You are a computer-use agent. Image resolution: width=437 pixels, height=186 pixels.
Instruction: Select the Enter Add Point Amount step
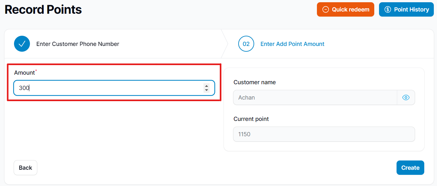[292, 44]
